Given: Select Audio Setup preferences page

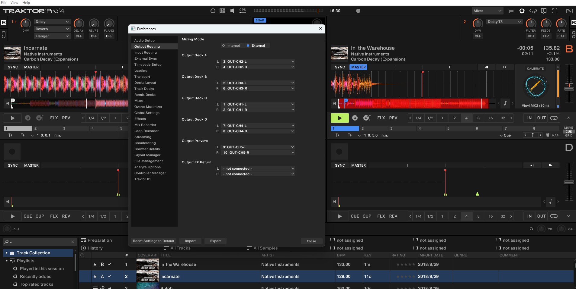Looking at the screenshot, I should click(154, 40).
